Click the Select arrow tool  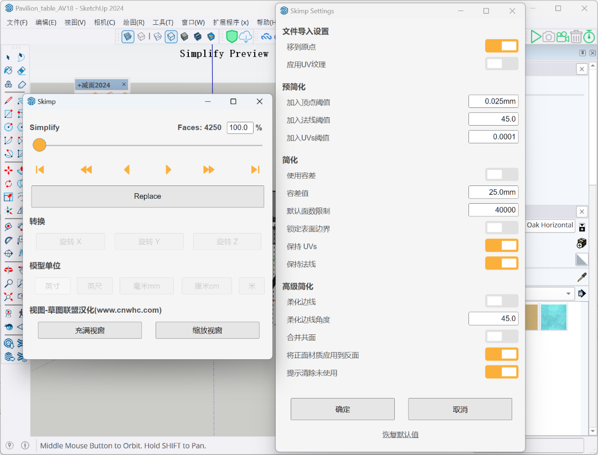[x=8, y=57]
